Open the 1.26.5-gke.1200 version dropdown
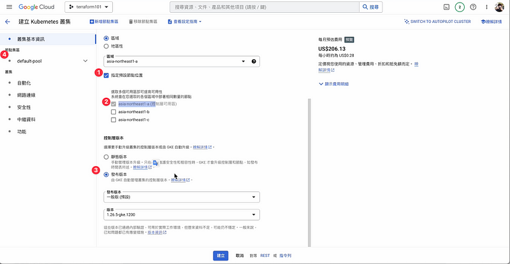Screen dimensions: 510x264 pyautogui.click(x=182, y=214)
